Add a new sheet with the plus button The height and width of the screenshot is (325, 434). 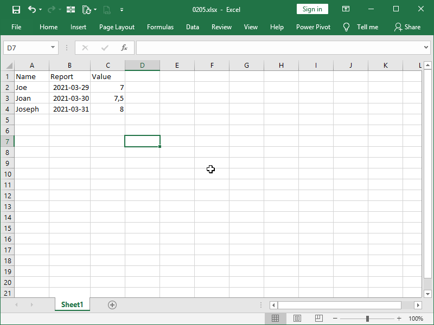[x=112, y=304]
